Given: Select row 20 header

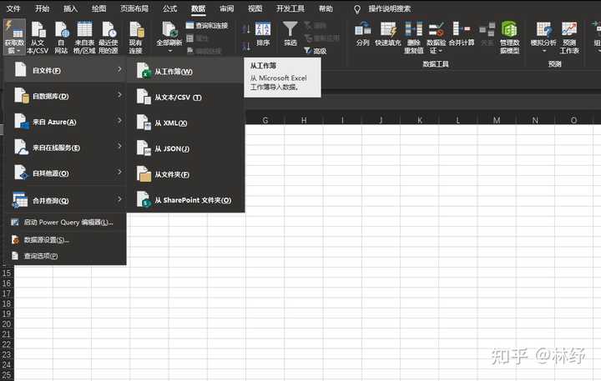Looking at the screenshot, I should tap(7, 324).
